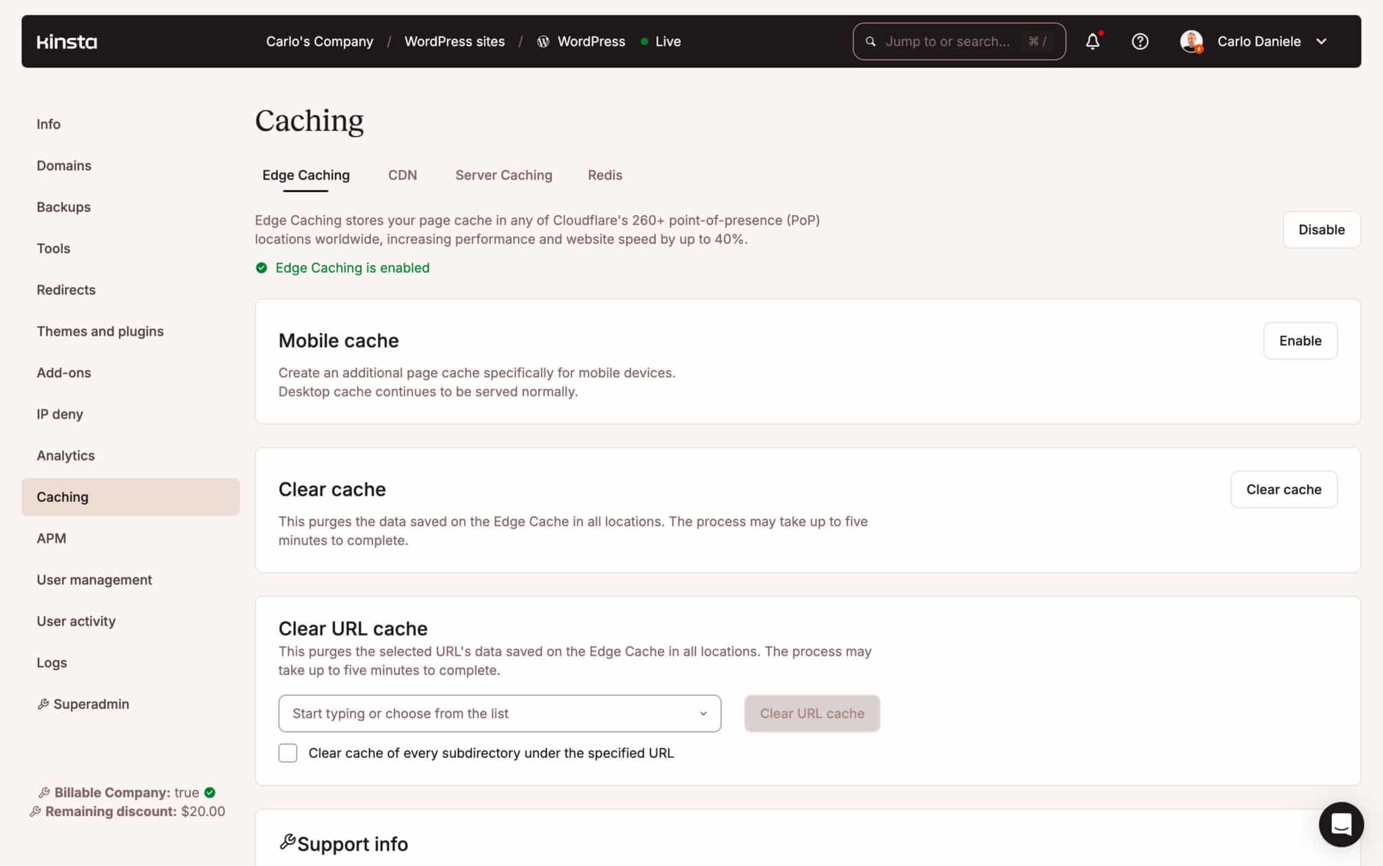
Task: Open the URL selection dropdown list
Action: coord(704,713)
